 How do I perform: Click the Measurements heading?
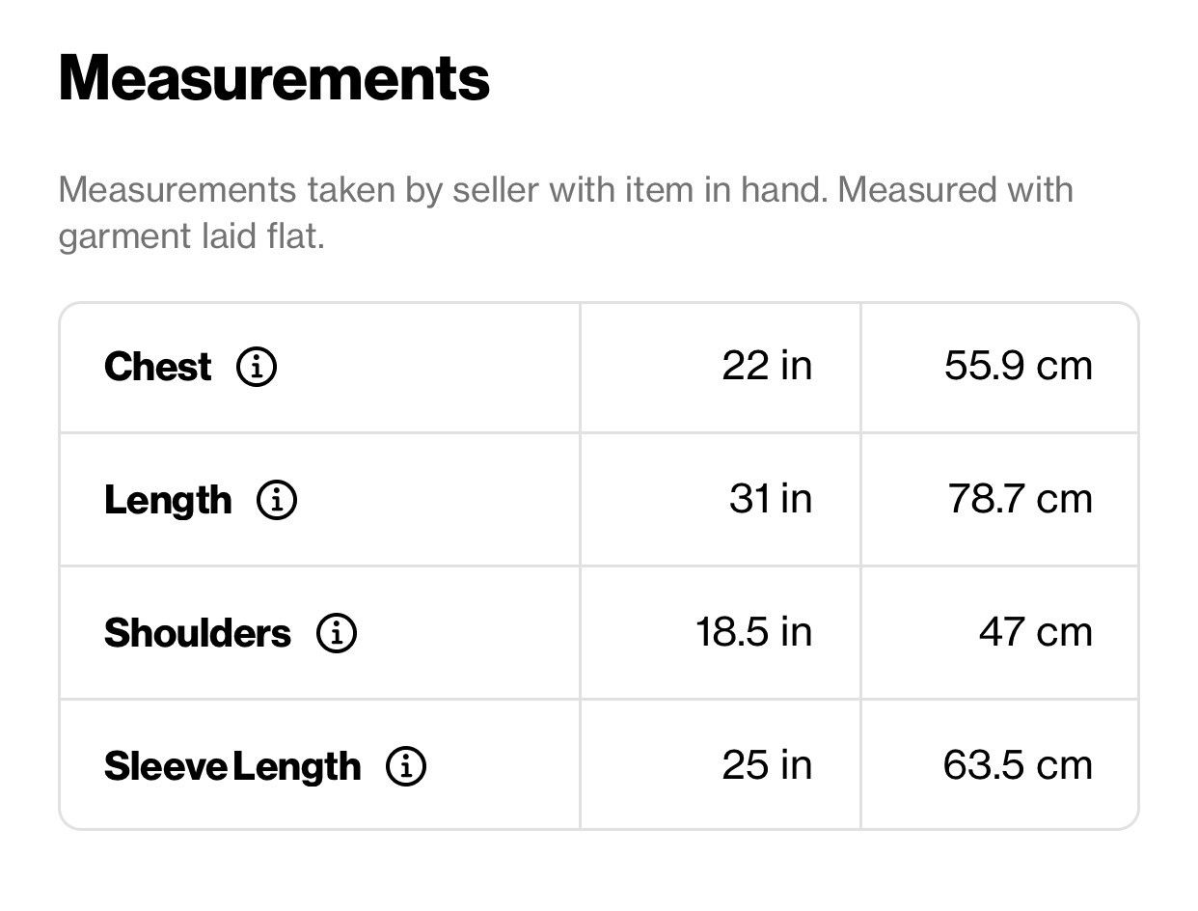coord(275,78)
